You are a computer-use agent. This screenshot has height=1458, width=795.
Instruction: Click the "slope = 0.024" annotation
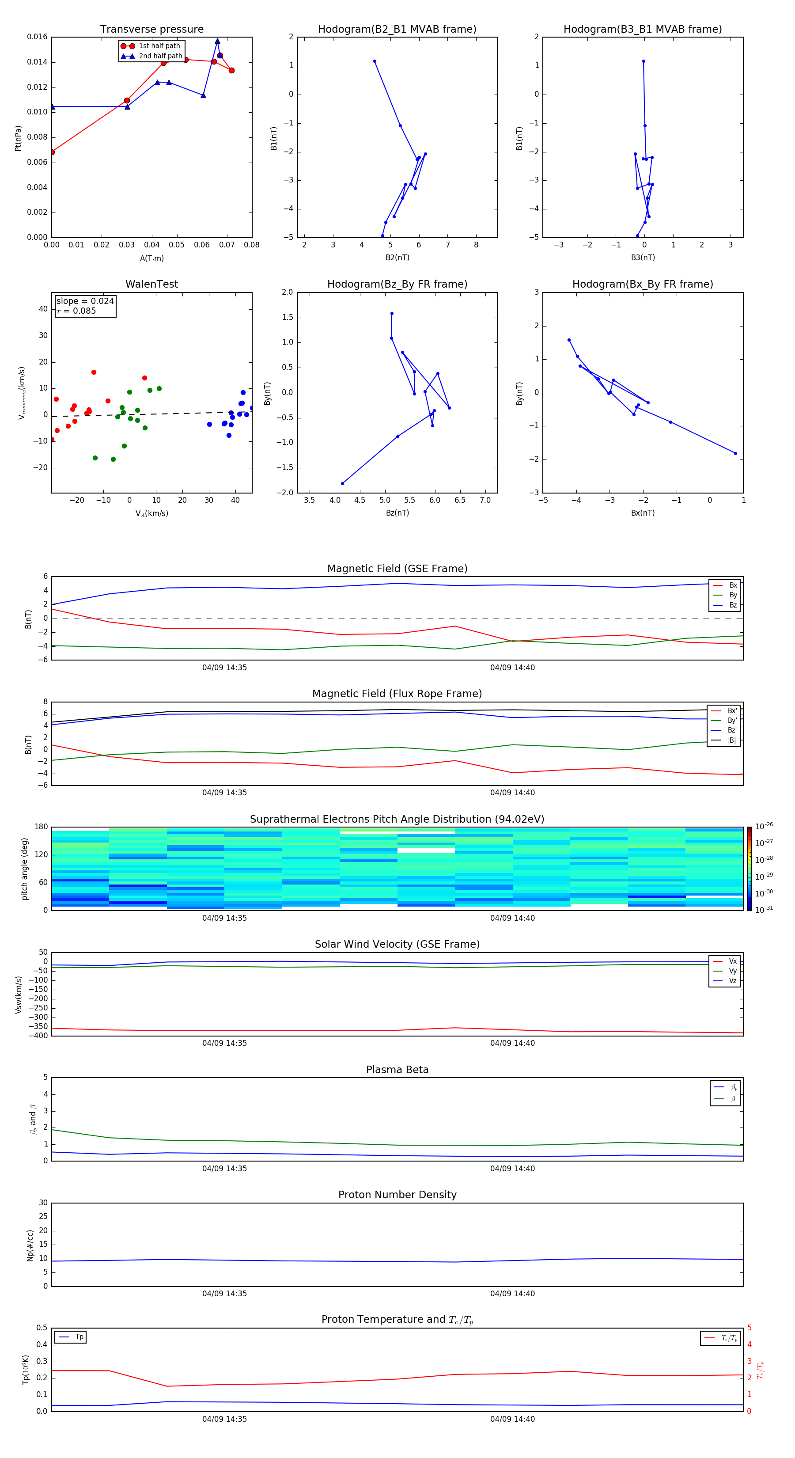[x=85, y=301]
